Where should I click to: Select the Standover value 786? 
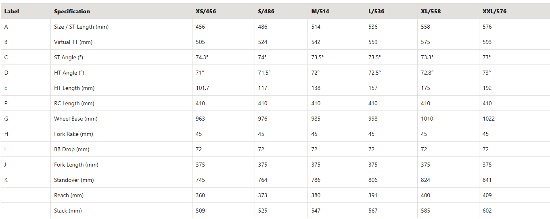tap(316, 180)
